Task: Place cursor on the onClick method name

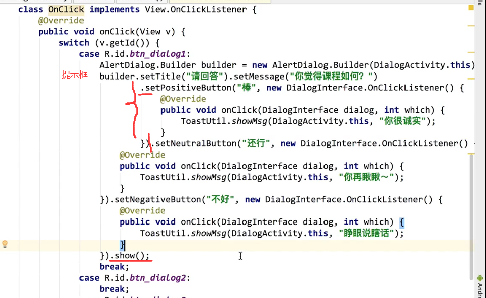Action: pyautogui.click(x=115, y=31)
